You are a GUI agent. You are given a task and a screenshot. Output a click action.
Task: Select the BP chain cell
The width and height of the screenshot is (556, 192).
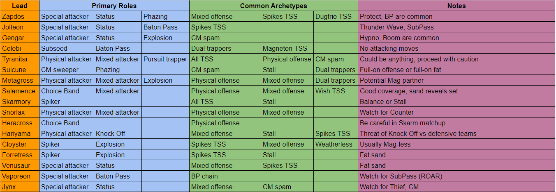coord(225,176)
